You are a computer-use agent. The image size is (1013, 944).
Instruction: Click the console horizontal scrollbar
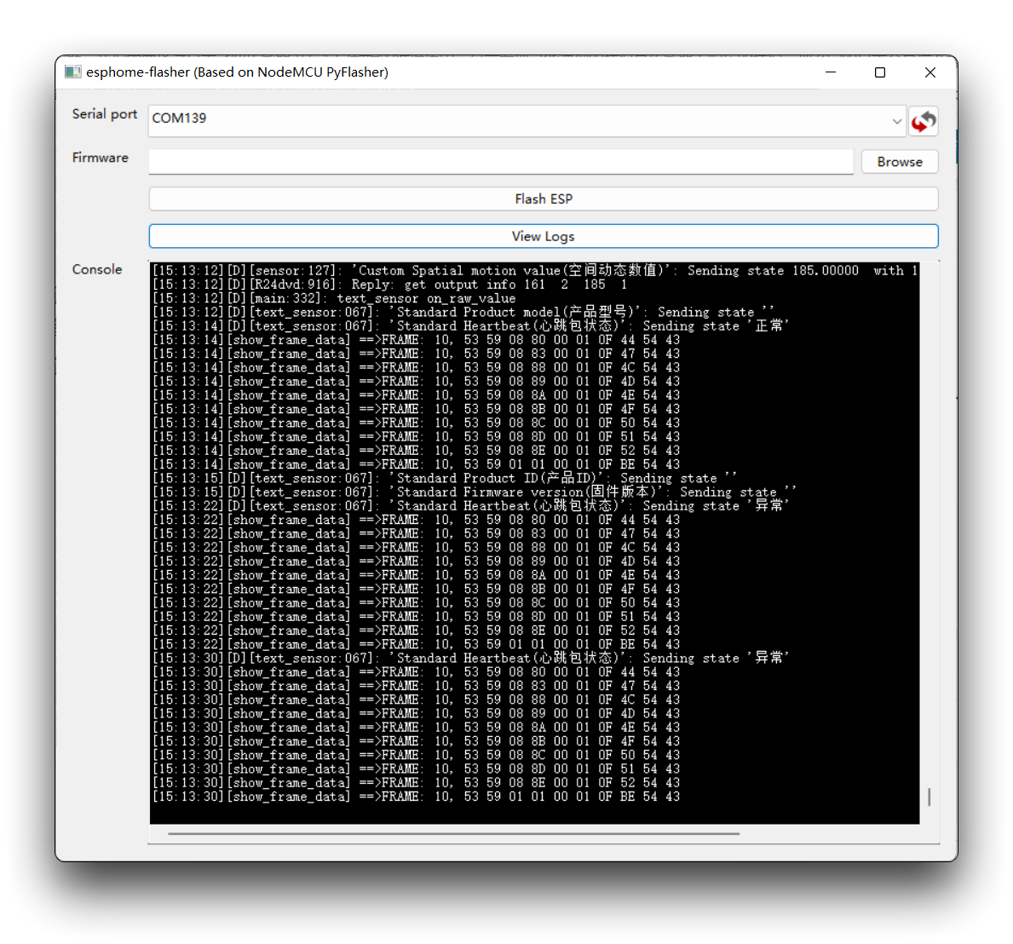(453, 833)
